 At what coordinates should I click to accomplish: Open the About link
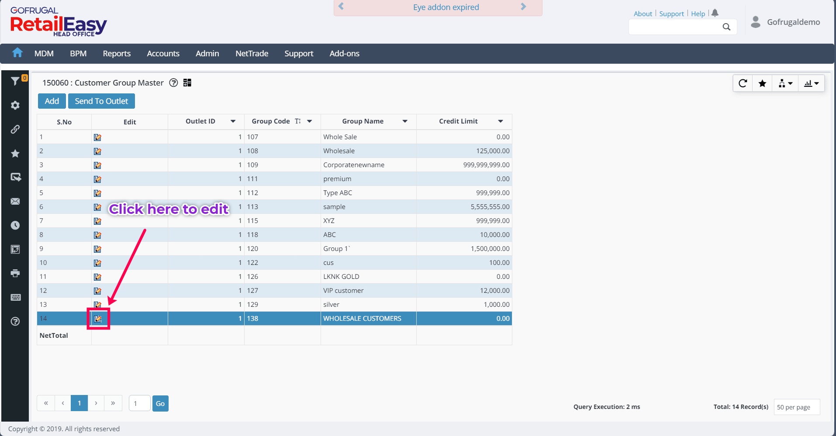click(x=643, y=14)
